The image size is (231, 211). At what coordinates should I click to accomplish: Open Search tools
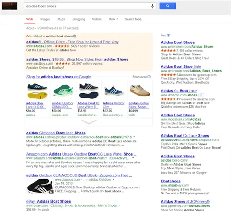133,19
